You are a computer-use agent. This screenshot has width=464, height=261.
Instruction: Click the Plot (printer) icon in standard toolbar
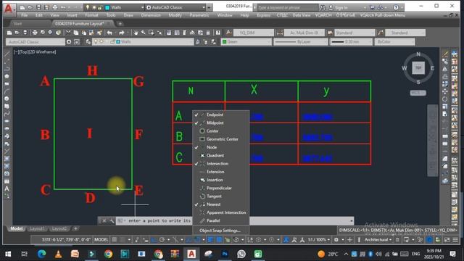point(35,33)
